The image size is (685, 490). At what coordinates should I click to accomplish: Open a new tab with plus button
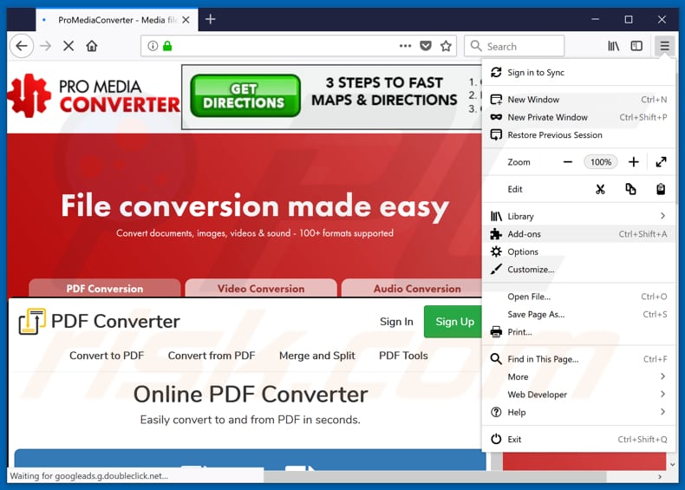coord(210,19)
